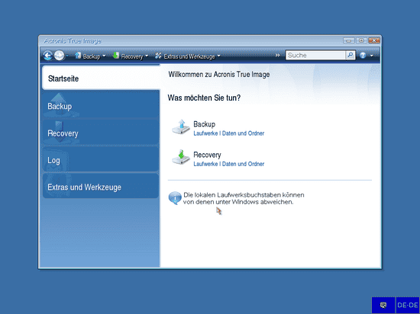Open Daten und Ordner link under Backup
This screenshot has height=314, width=420.
243,133
